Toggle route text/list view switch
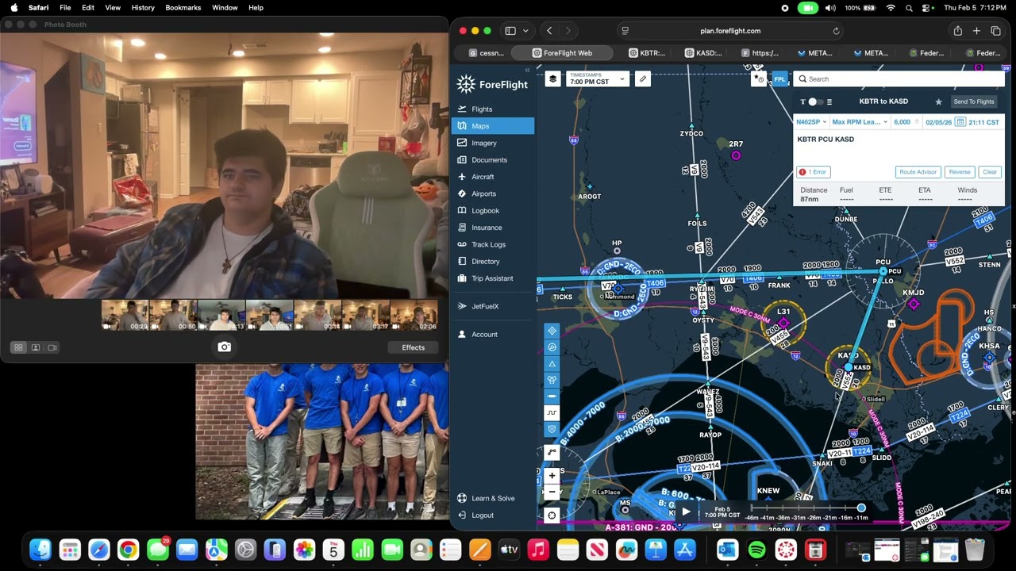This screenshot has height=571, width=1016. click(815, 102)
